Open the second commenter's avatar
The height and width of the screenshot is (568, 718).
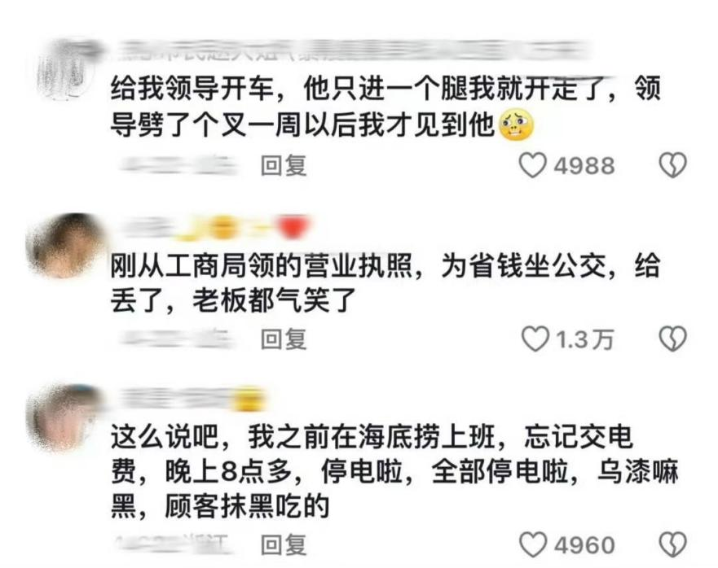64,245
